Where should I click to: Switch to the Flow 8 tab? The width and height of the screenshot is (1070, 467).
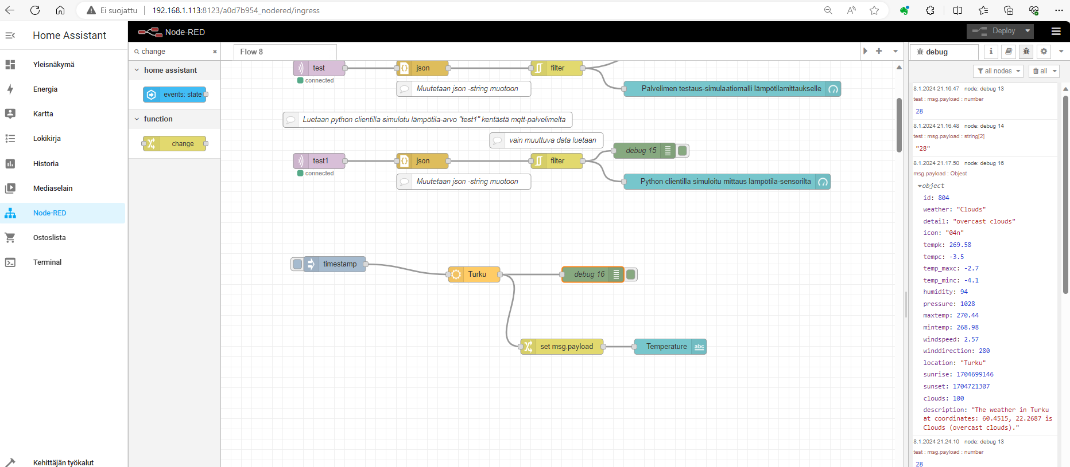(x=285, y=52)
